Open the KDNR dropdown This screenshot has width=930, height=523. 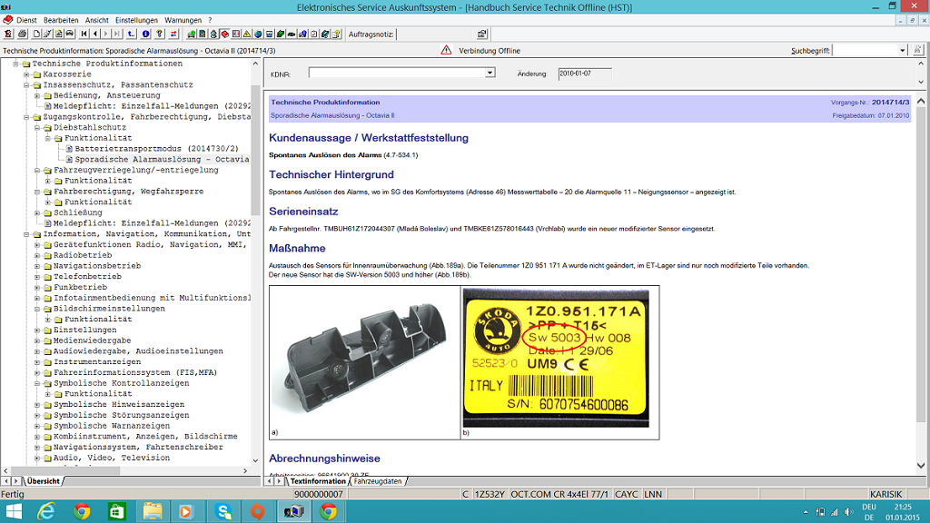point(490,73)
